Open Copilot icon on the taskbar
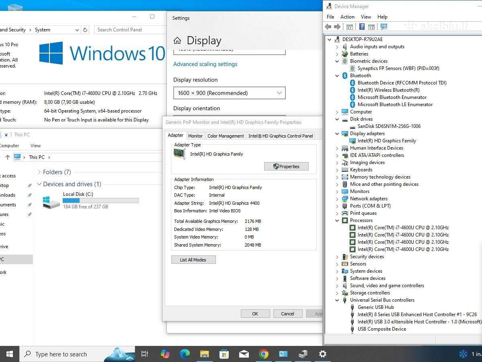 tap(165, 354)
